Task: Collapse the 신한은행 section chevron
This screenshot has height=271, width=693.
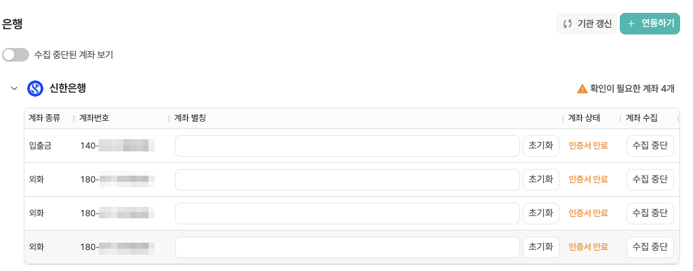Action: [x=14, y=89]
